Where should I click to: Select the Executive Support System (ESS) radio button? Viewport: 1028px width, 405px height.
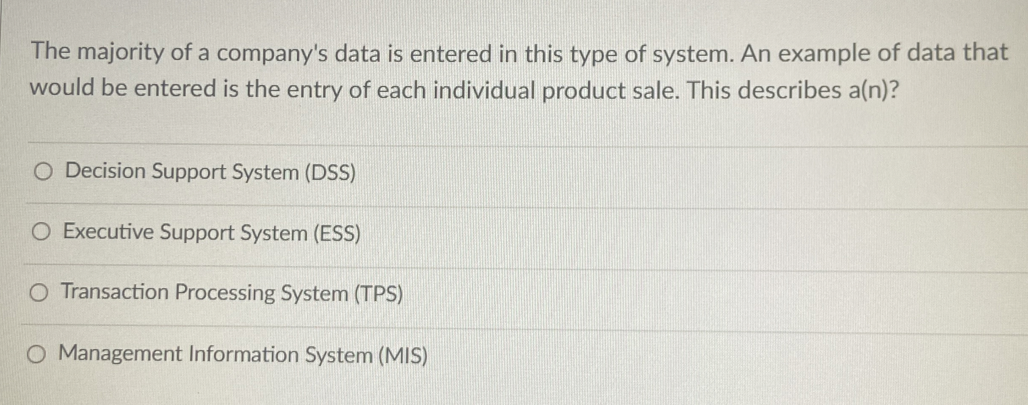(41, 232)
